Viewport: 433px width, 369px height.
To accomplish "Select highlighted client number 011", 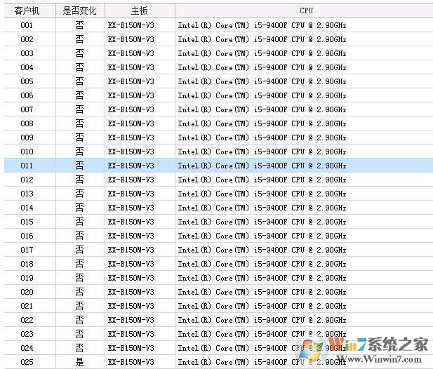I will (27, 166).
